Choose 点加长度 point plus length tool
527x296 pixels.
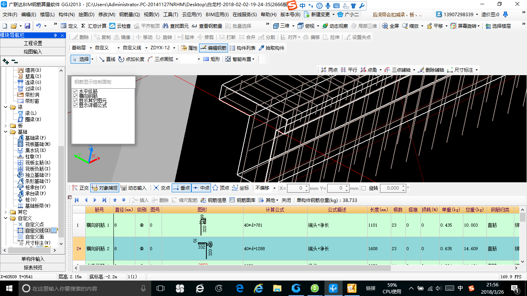(x=131, y=59)
